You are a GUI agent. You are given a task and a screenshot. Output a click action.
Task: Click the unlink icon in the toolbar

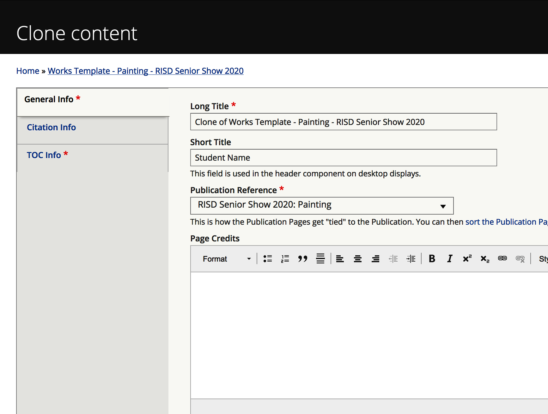[520, 259]
